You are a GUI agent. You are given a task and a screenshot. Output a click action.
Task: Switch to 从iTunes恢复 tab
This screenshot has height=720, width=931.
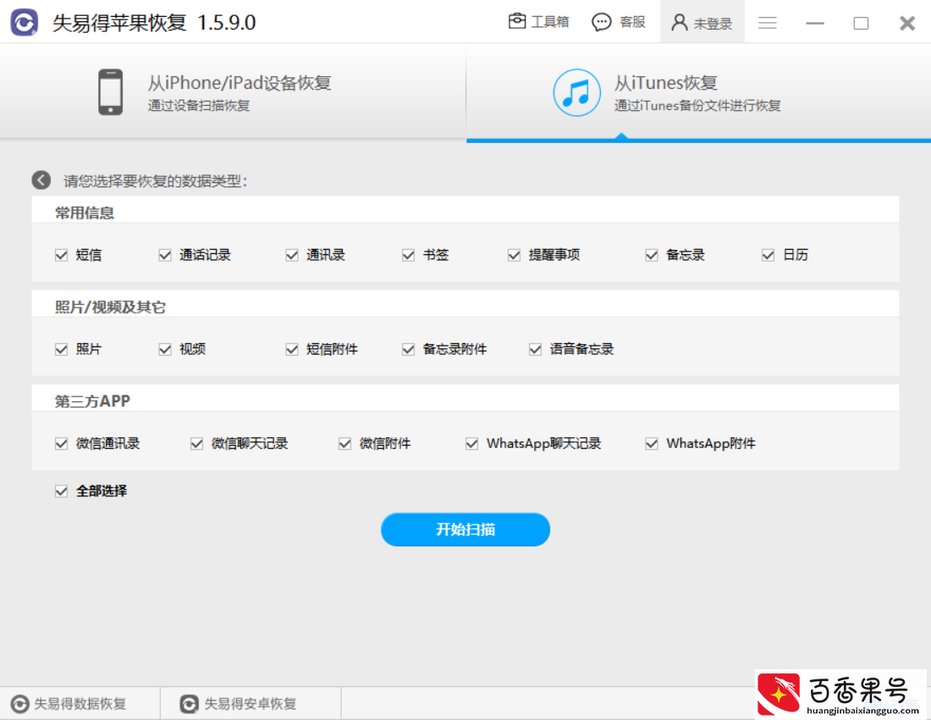click(699, 92)
